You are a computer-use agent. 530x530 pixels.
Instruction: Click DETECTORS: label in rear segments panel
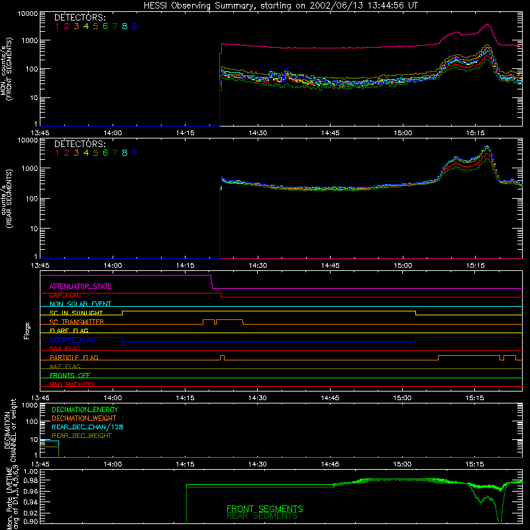tap(79, 144)
